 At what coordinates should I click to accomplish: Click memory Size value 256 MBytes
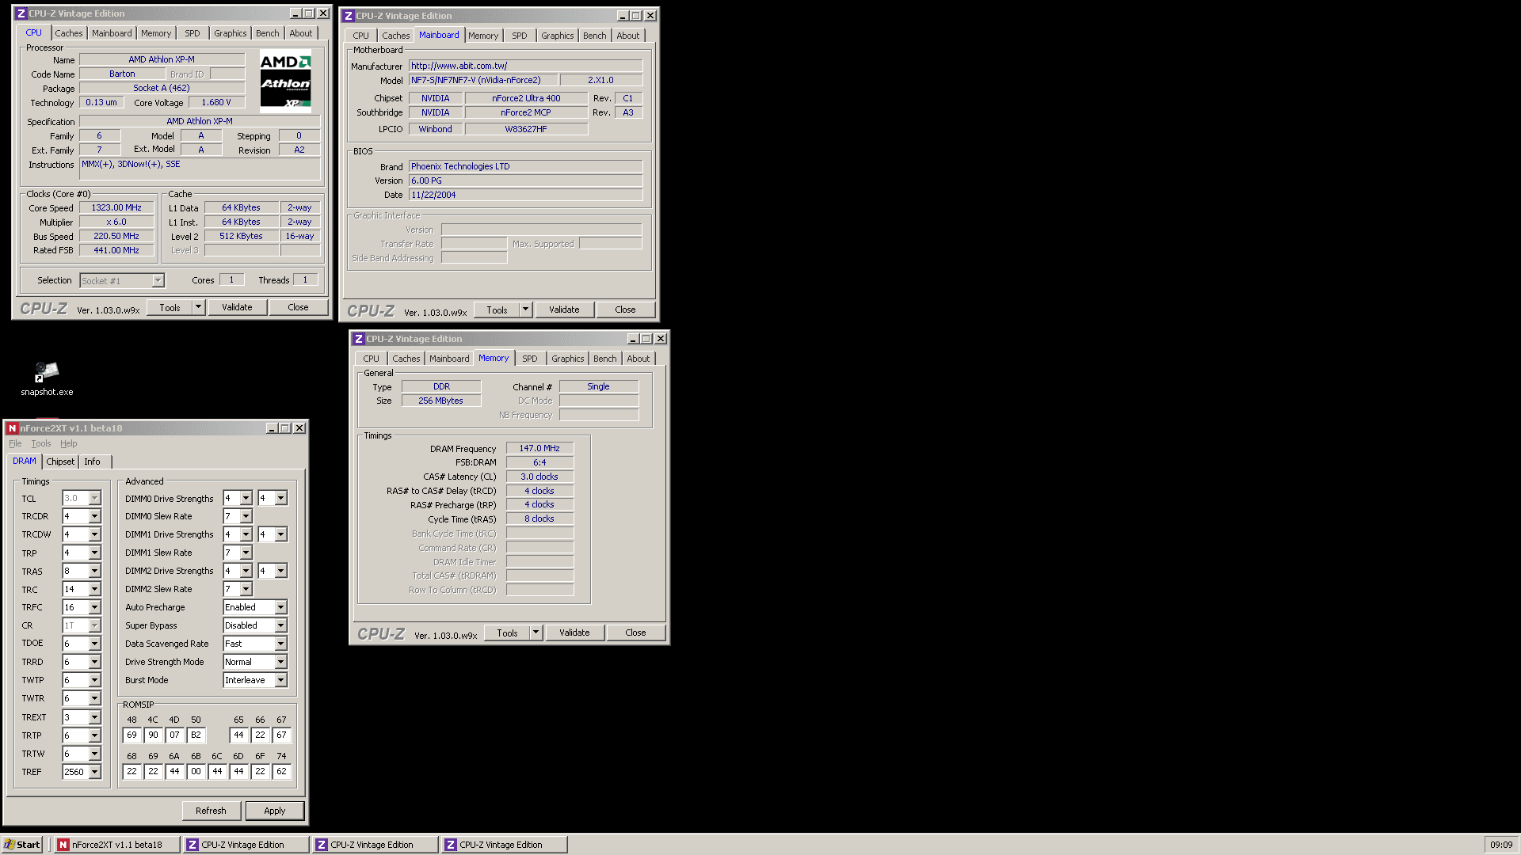[441, 401]
